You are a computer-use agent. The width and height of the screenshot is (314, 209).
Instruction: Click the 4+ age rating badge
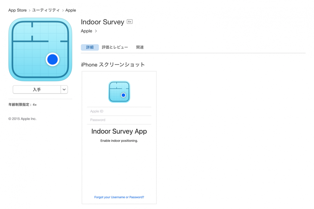pyautogui.click(x=130, y=21)
